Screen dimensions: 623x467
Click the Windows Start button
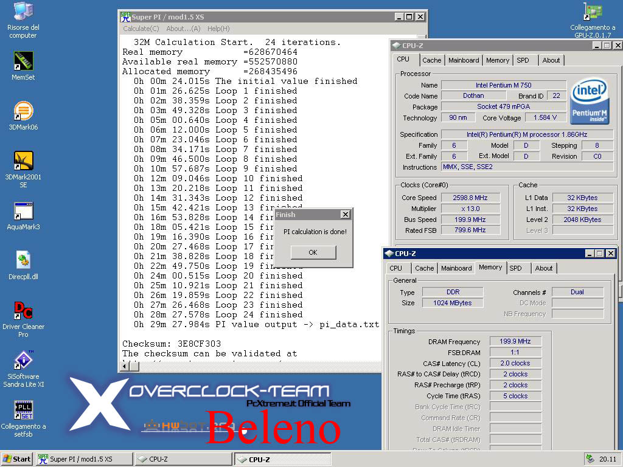[16, 459]
